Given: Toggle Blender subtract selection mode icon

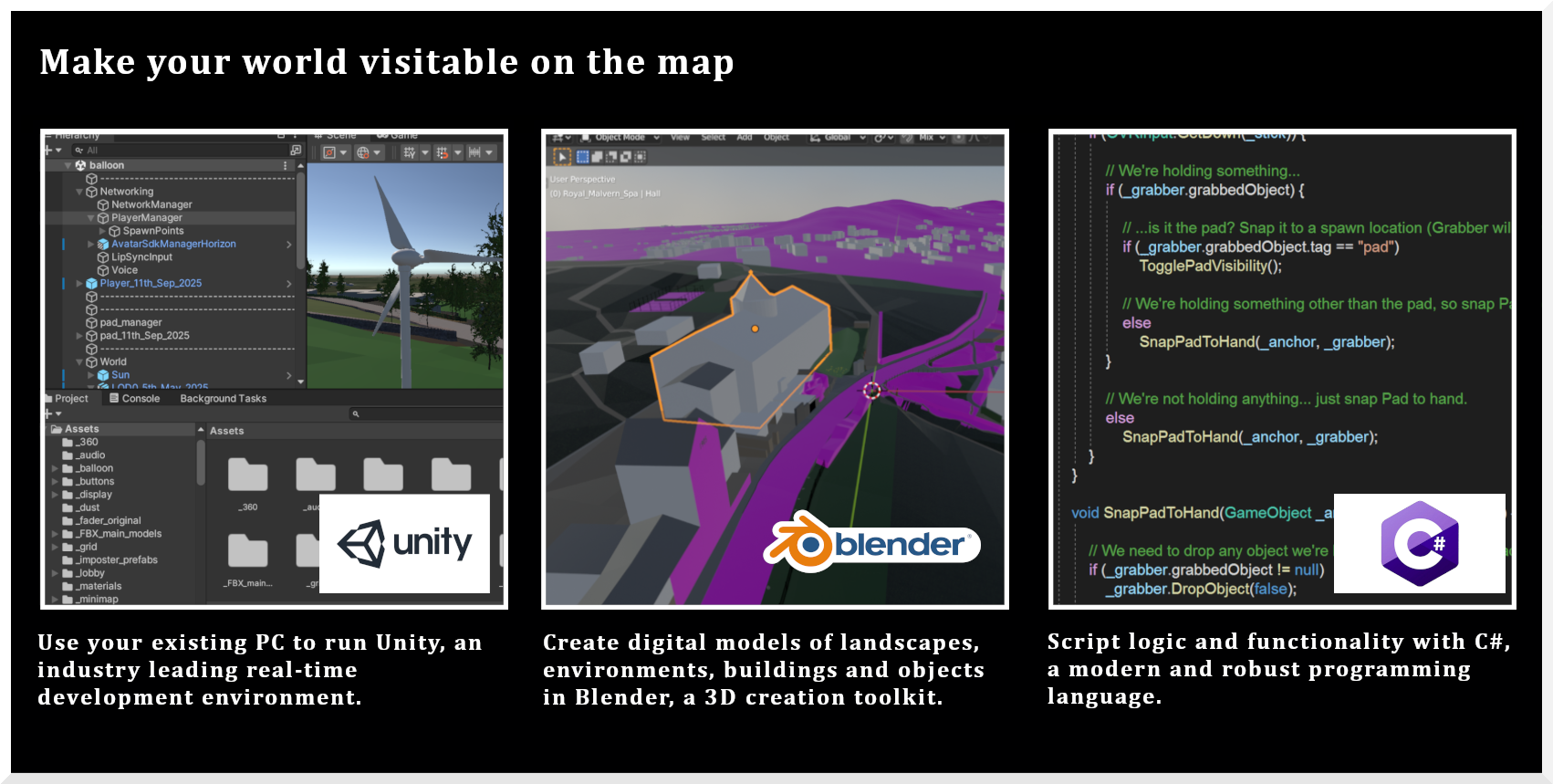Looking at the screenshot, I should pyautogui.click(x=611, y=157).
